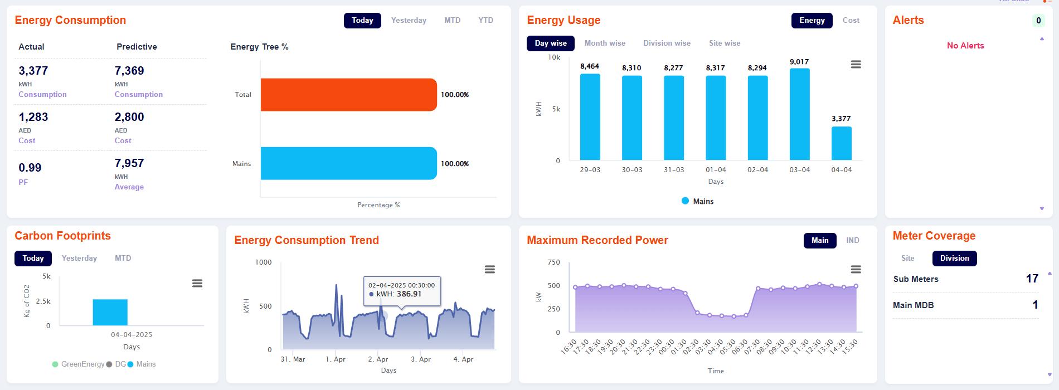Select Main in Maximum Recorded Power
This screenshot has height=390, width=1059.
tap(820, 241)
